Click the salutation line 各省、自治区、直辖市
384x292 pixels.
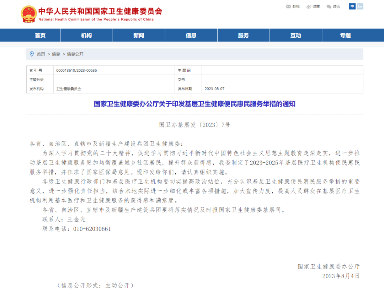tap(107, 144)
